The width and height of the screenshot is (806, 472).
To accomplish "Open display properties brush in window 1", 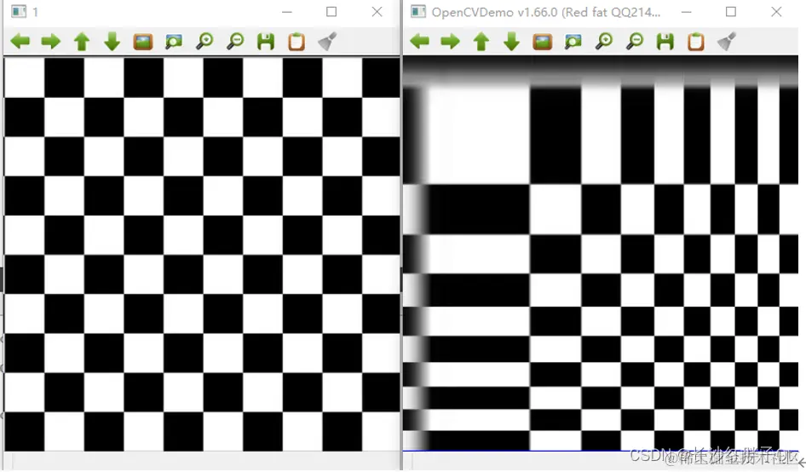I will pyautogui.click(x=327, y=41).
